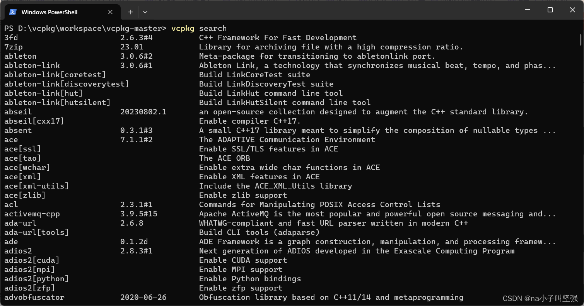Click 'ace[tao]' feature entry
Image resolution: width=584 pixels, height=306 pixels.
(22, 158)
